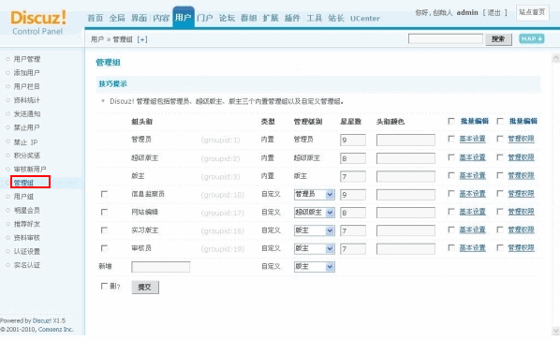The image size is (560, 341).
Task: Open the 工具 tab
Action: [x=315, y=18]
